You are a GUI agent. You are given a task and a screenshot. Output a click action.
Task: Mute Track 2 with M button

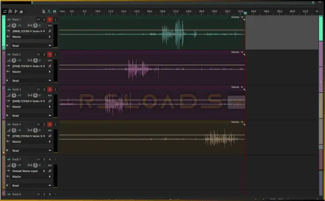tap(38, 54)
